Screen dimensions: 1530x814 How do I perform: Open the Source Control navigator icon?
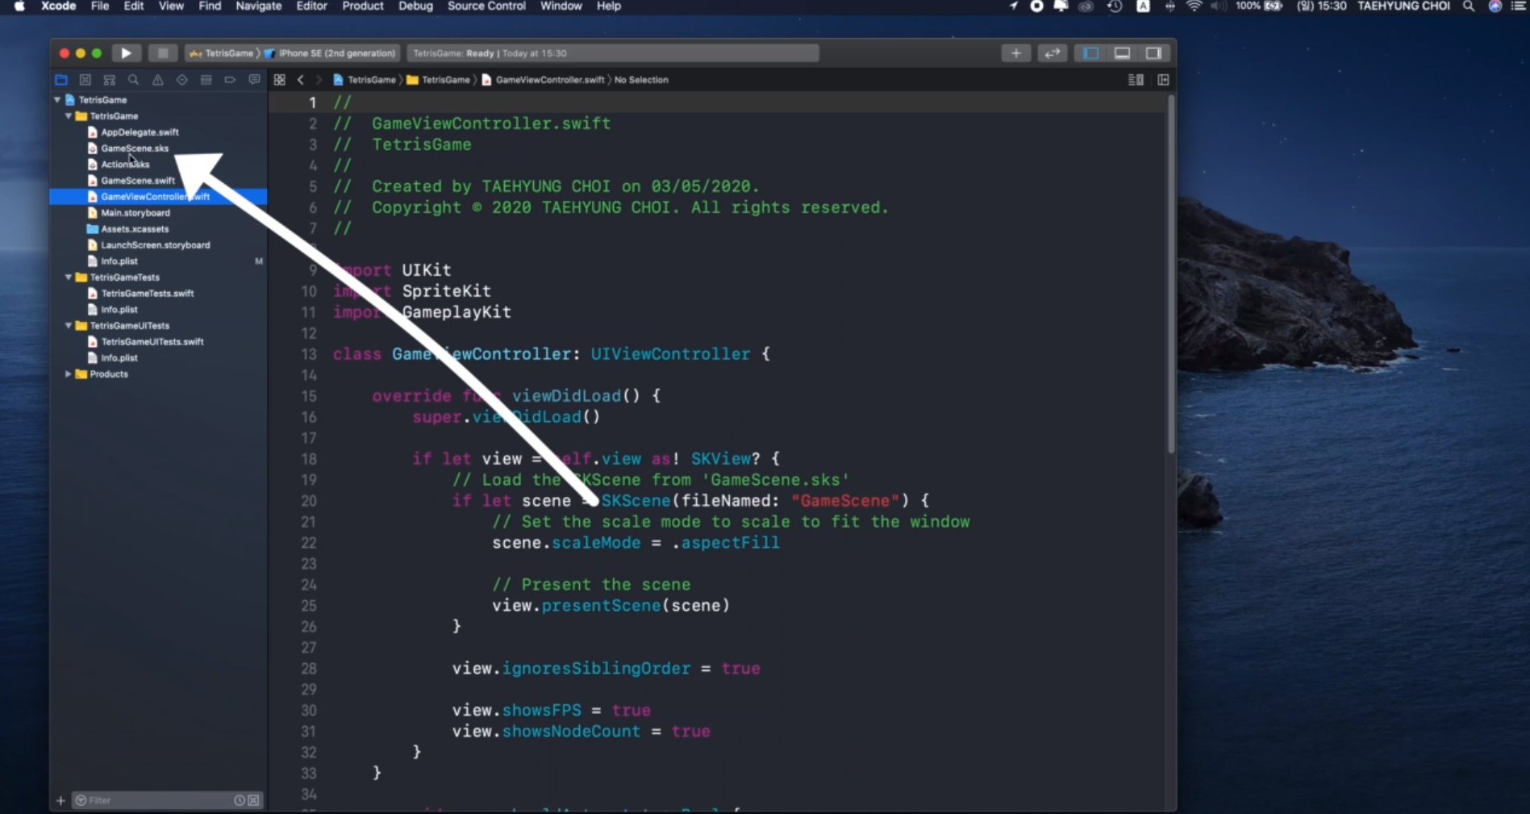tap(85, 80)
